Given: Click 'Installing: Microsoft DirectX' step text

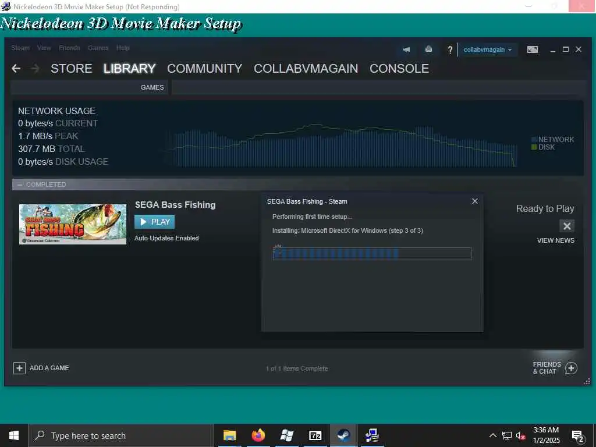Looking at the screenshot, I should point(347,230).
